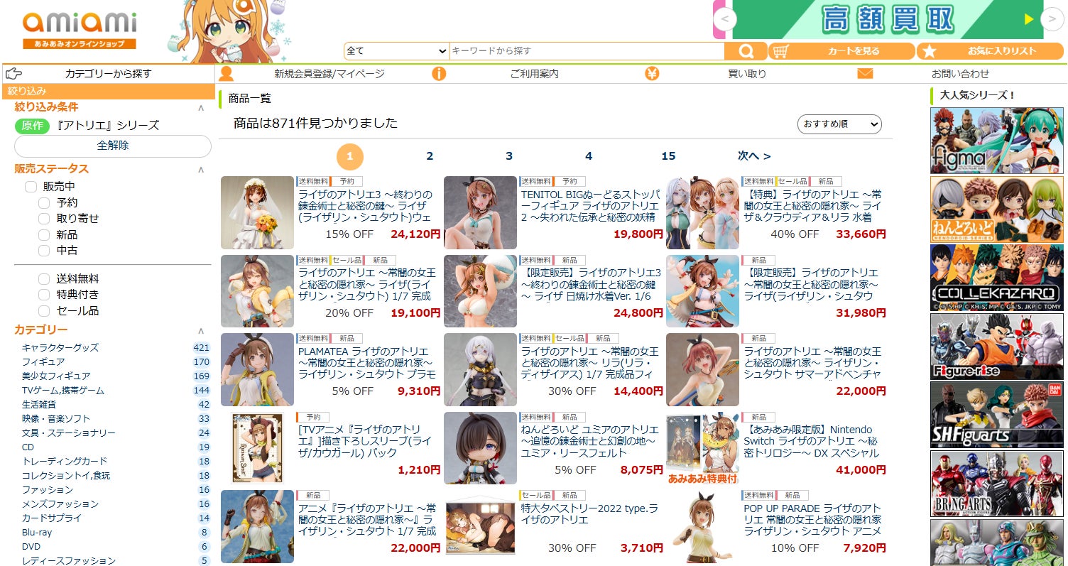Viewport: 1068px width, 566px height.
Task: Click the keyword search input field
Action: pyautogui.click(x=587, y=51)
